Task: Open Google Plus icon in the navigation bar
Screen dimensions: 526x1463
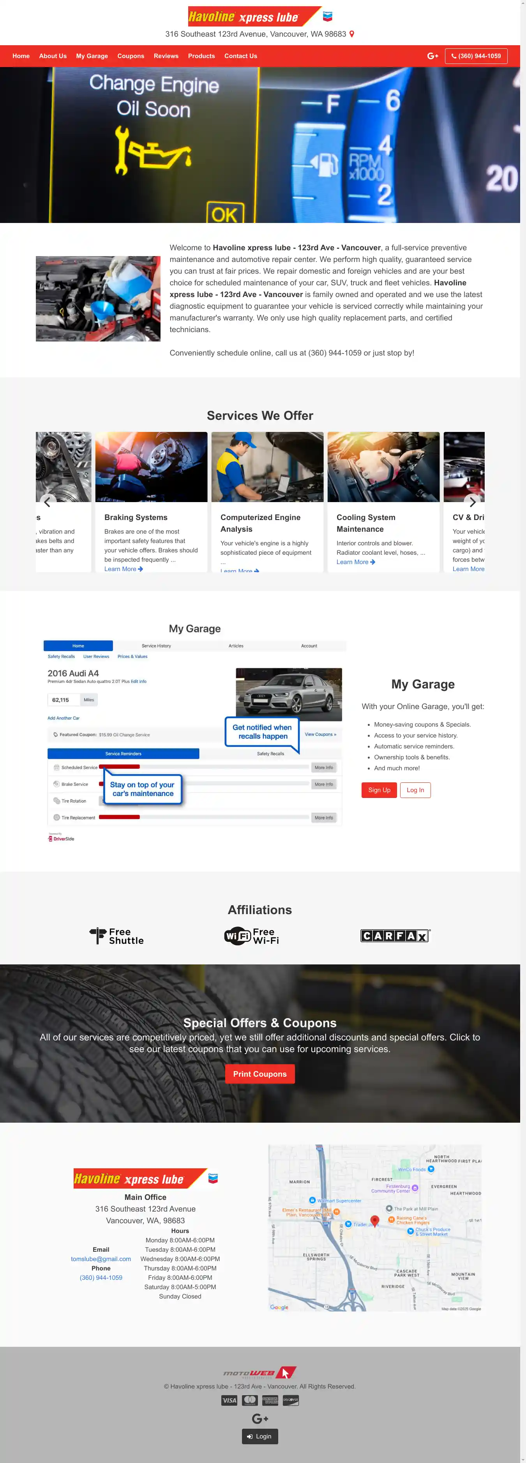Action: 432,56
